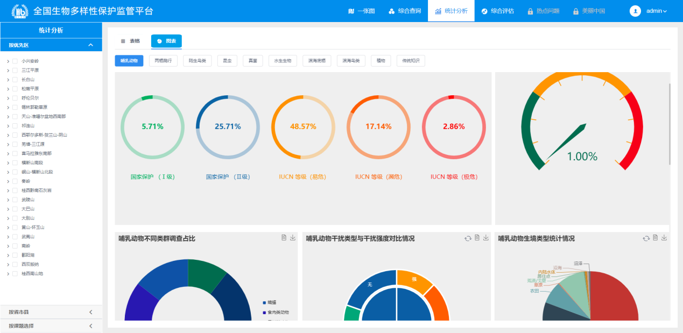683x333 pixels.
Task: Click the red 2.86% progress ring
Action: (x=454, y=127)
